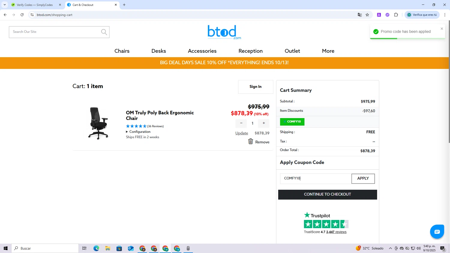Increase chair quantity with plus button

click(264, 123)
